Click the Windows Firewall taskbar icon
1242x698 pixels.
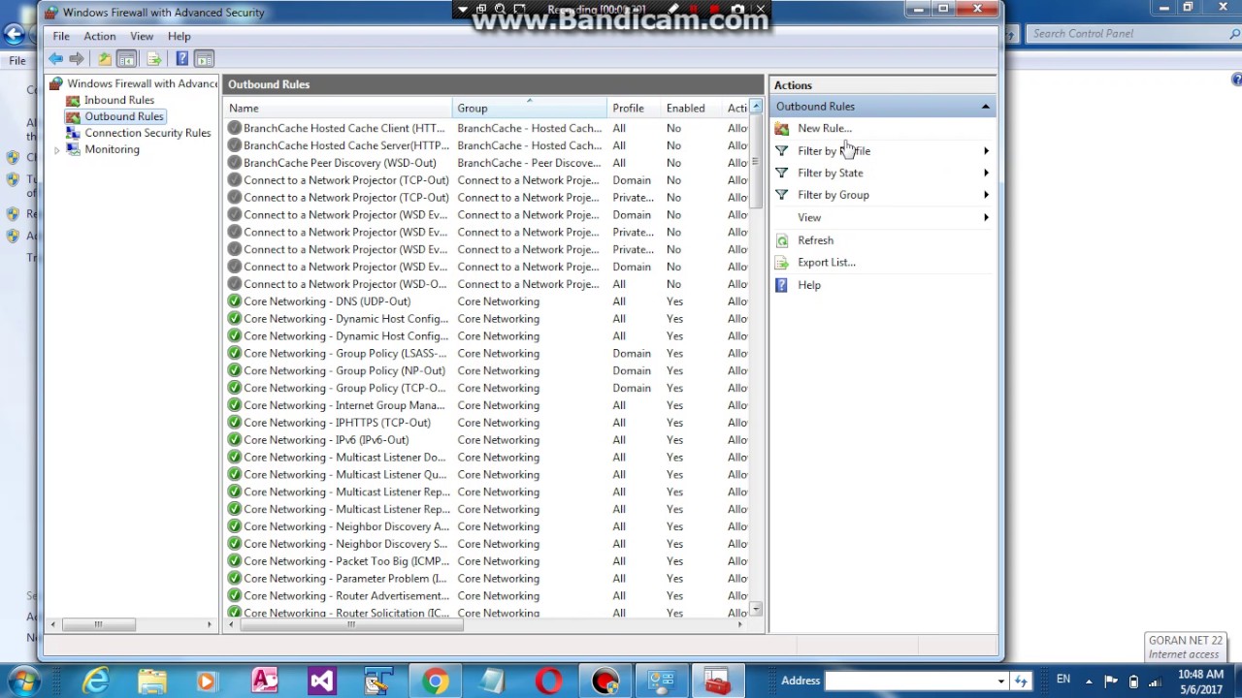[x=717, y=682]
